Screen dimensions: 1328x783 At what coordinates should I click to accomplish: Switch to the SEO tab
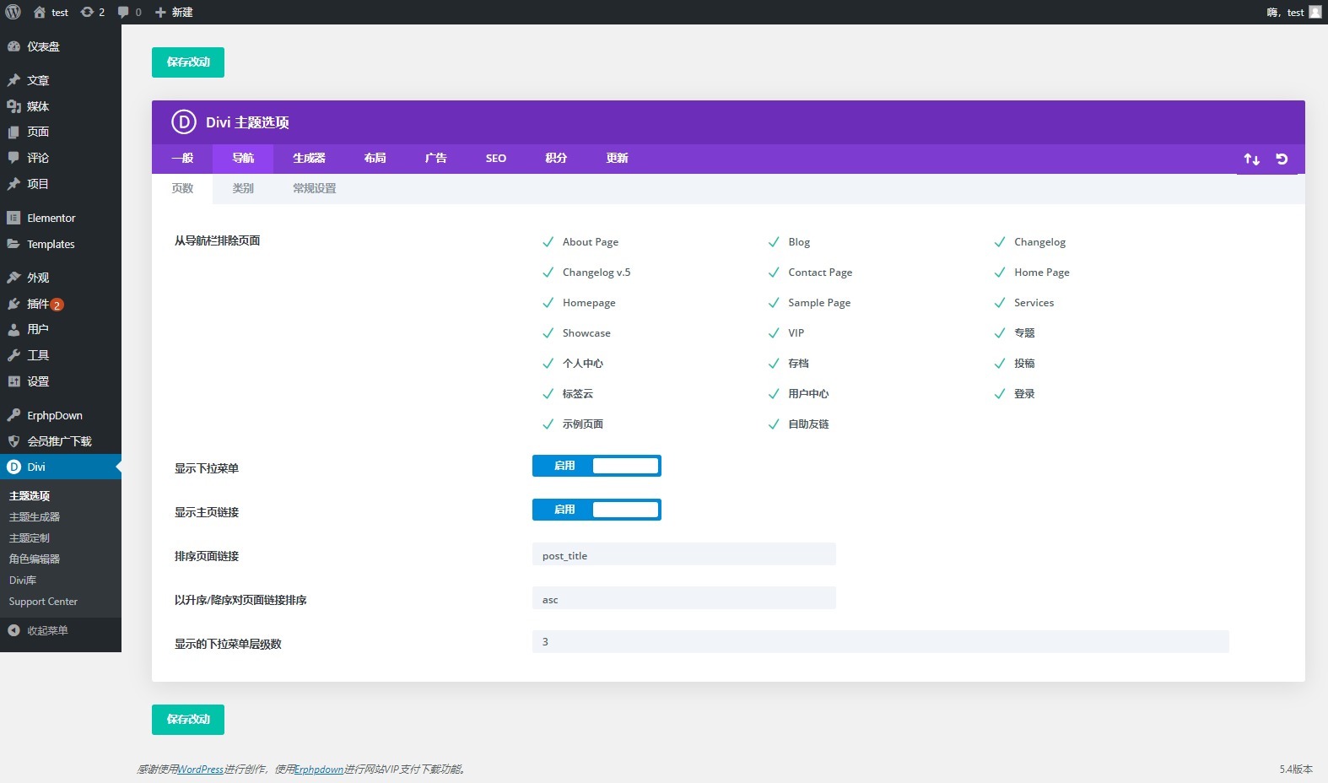click(x=496, y=159)
